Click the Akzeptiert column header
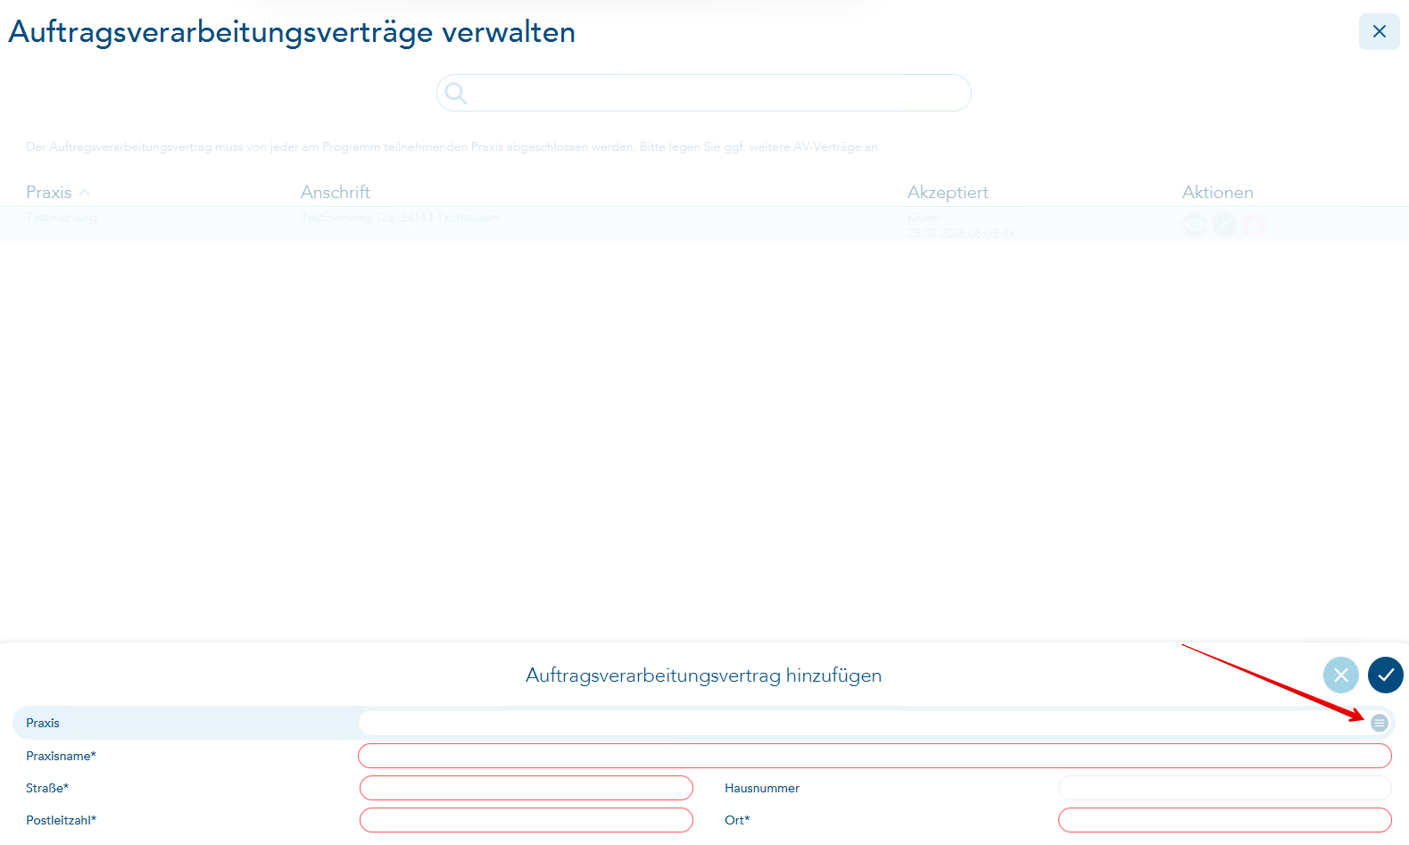1409x845 pixels. [948, 192]
